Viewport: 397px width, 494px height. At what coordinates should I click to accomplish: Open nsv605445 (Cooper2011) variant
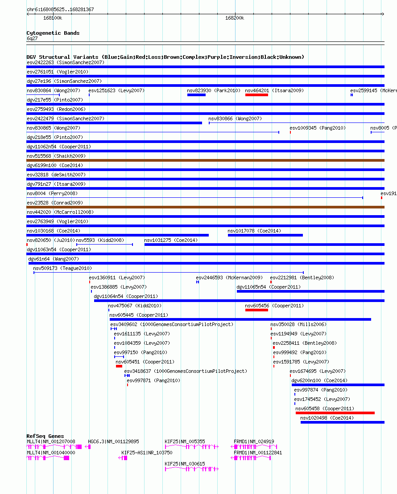[139, 315]
